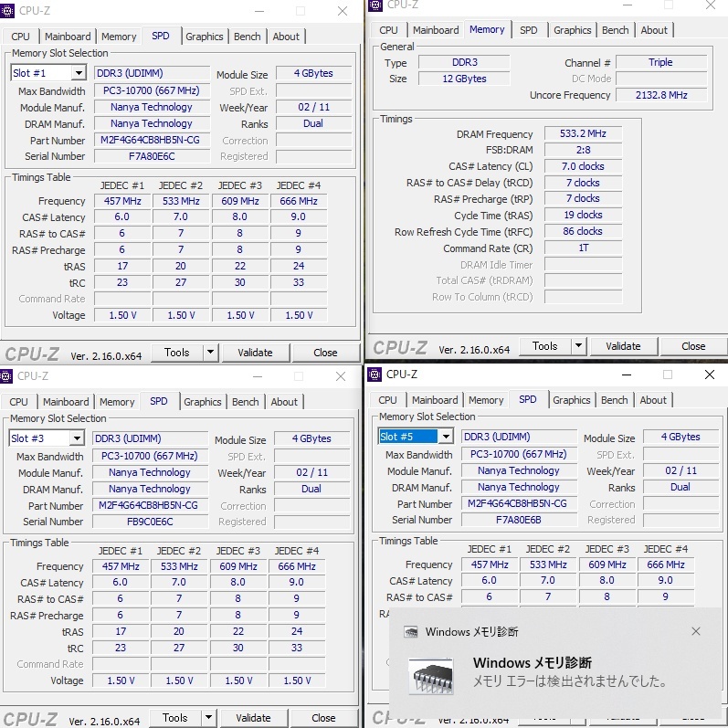Open CPU tab in Memory window
728x728 pixels.
click(388, 30)
